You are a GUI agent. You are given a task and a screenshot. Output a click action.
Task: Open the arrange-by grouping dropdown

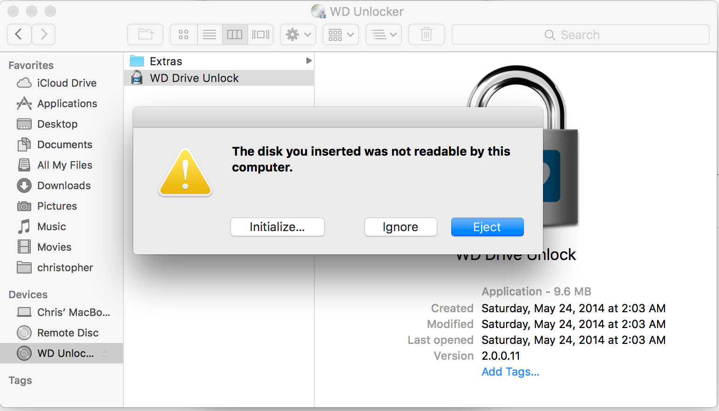click(x=340, y=34)
